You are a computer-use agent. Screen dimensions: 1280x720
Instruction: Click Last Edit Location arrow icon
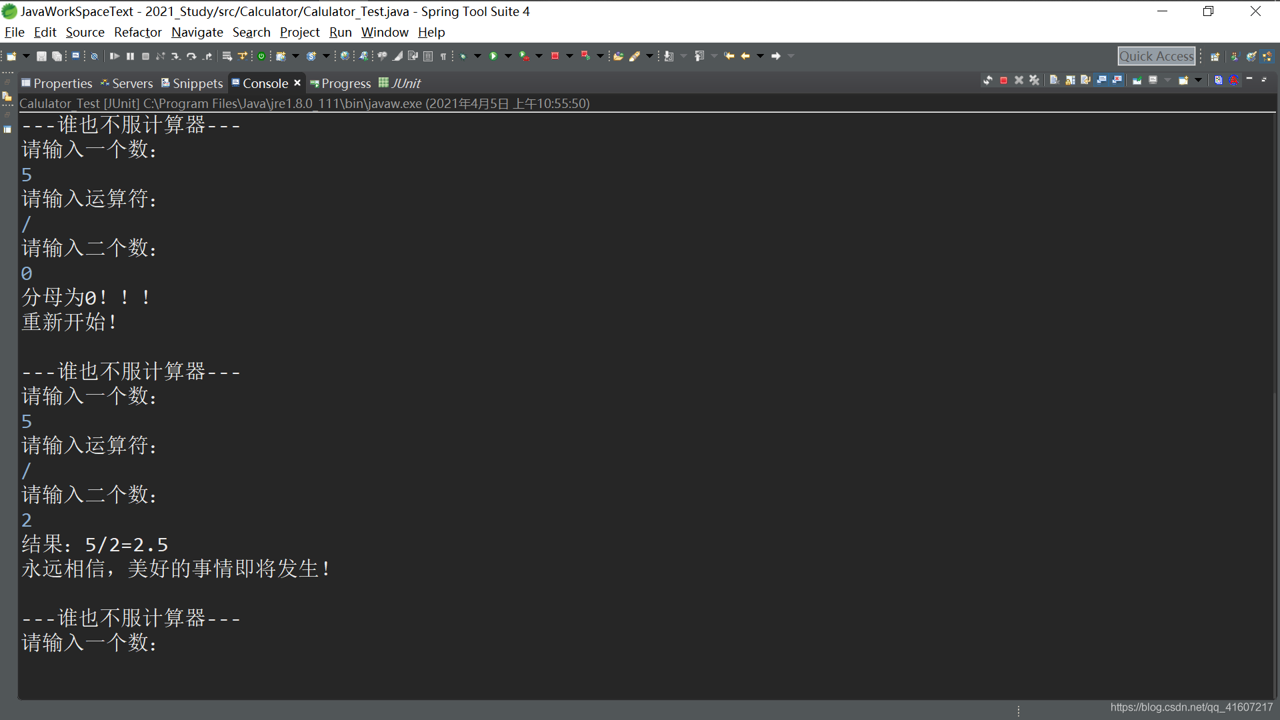pyautogui.click(x=729, y=56)
